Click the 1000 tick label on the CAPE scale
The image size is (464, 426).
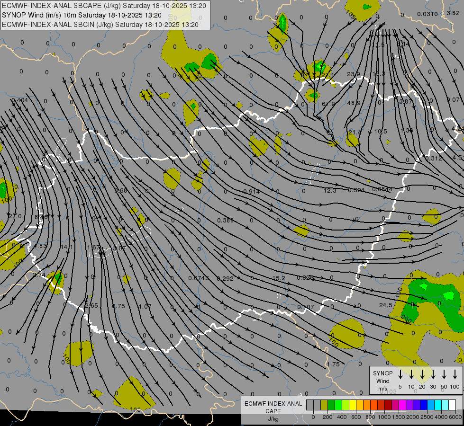[384, 417]
